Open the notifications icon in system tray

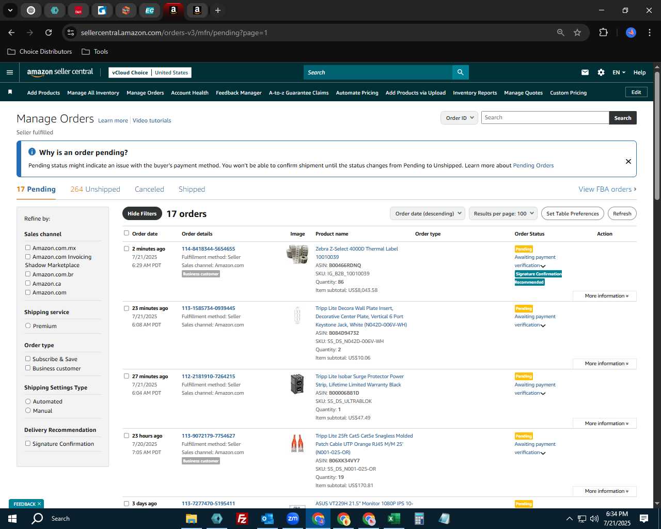click(644, 519)
